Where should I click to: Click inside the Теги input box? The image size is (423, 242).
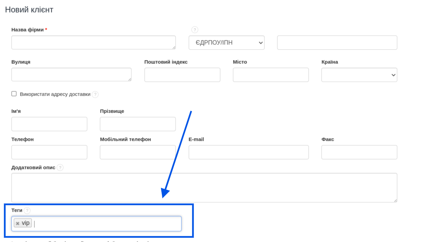tap(105, 224)
